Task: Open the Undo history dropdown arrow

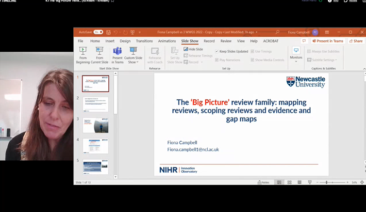Action: coord(120,32)
